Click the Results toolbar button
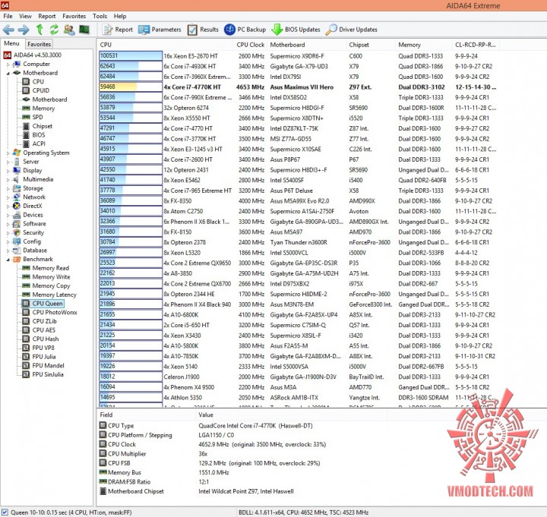547x517 pixels. click(x=203, y=30)
